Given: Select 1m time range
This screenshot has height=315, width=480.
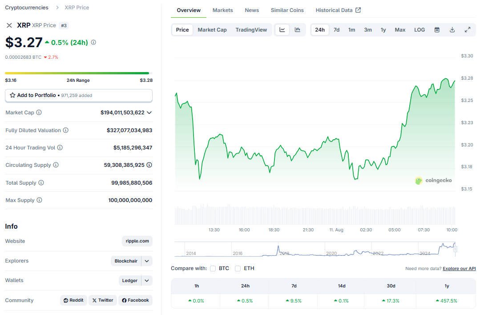Looking at the screenshot, I should point(352,30).
